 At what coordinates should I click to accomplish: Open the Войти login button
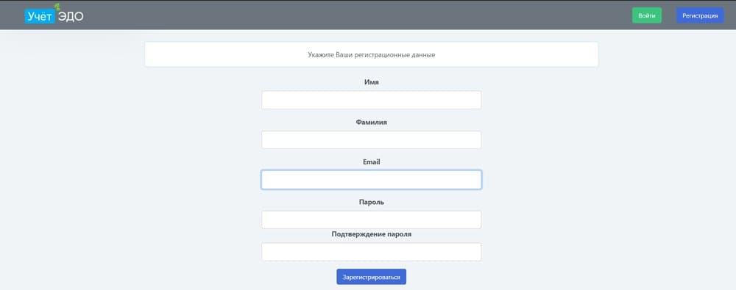point(647,15)
